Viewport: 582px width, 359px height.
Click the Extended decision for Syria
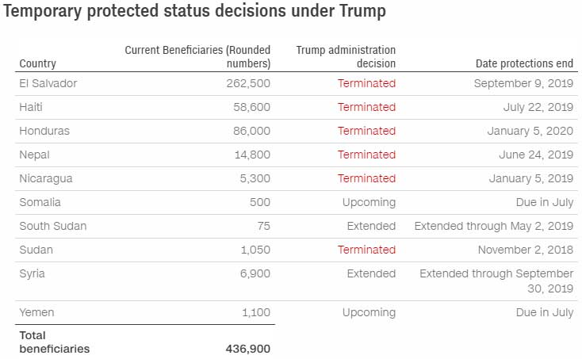371,273
